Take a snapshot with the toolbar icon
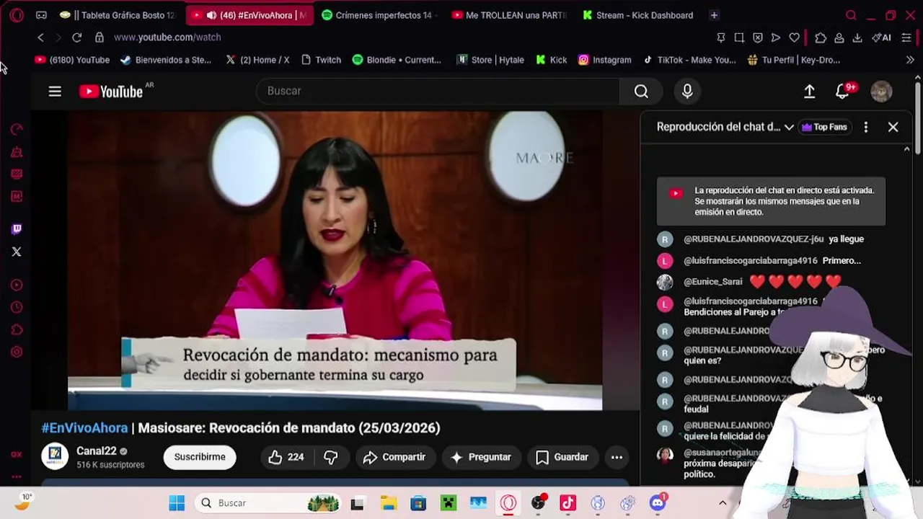The height and width of the screenshot is (519, 923). tap(739, 37)
